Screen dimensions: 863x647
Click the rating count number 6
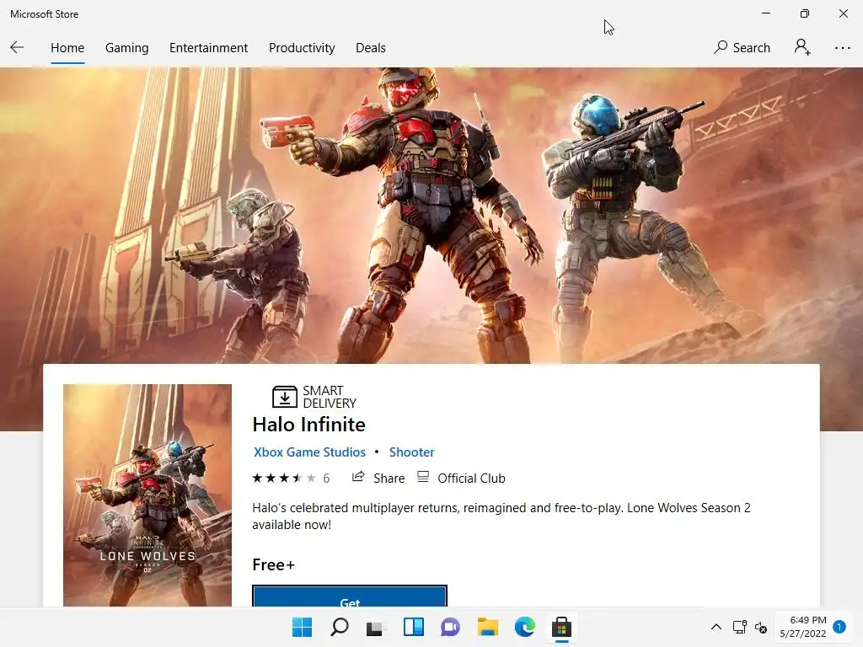tap(326, 479)
